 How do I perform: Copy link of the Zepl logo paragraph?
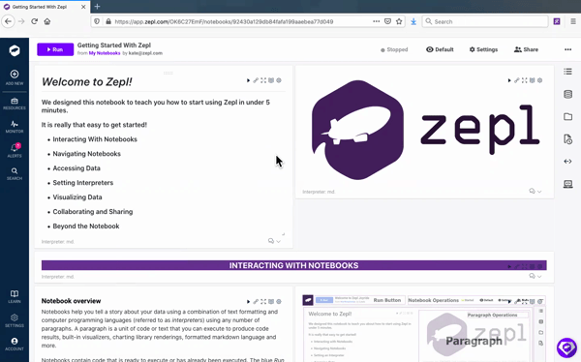coord(516,80)
